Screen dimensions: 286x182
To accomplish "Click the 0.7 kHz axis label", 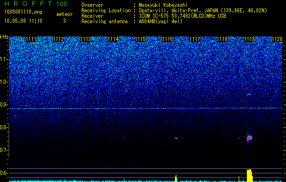I will coord(4,150).
